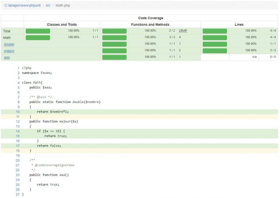Screen dimensions: 280x198
Task: Click the CRAP value 2 in majeur row
Action: (180, 50)
